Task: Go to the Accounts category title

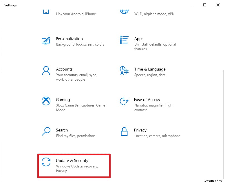Action: click(64, 69)
